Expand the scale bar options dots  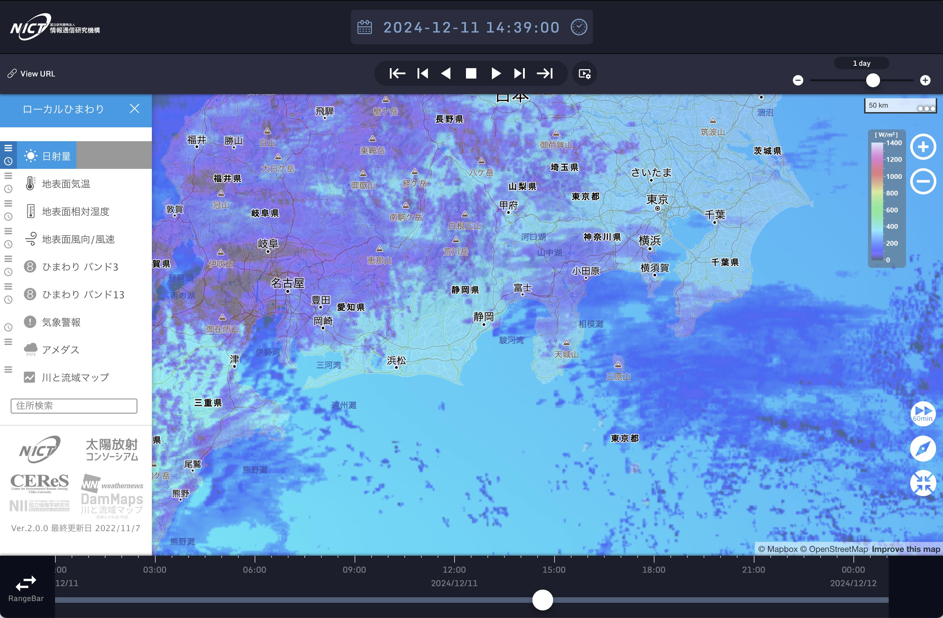click(926, 108)
